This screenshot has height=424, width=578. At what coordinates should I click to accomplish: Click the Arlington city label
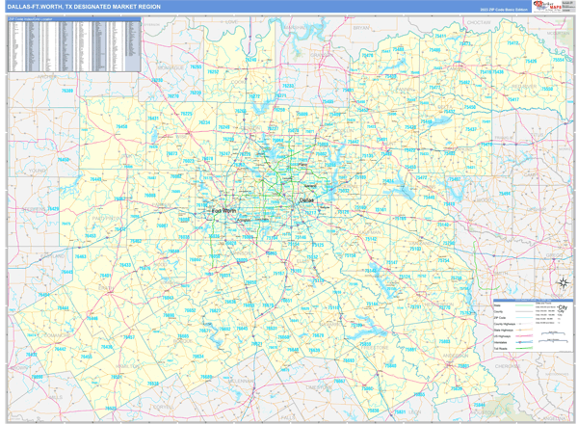[244, 220]
